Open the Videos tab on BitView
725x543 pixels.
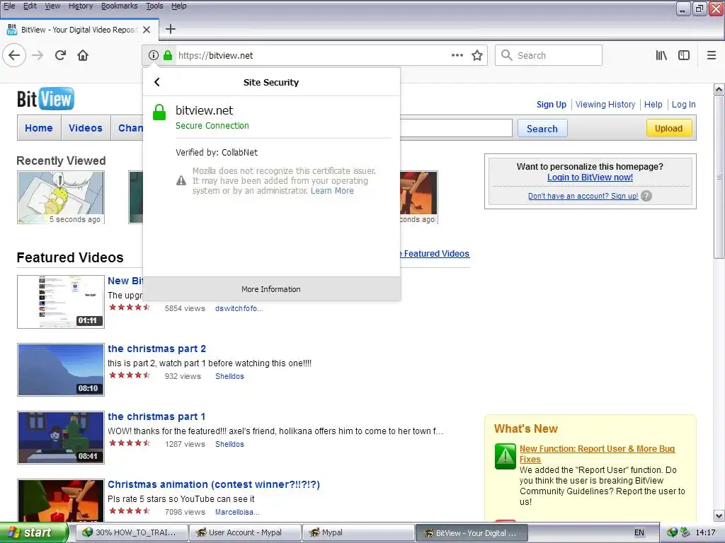86,128
